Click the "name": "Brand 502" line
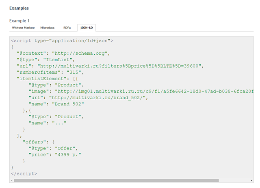 (x=56, y=104)
